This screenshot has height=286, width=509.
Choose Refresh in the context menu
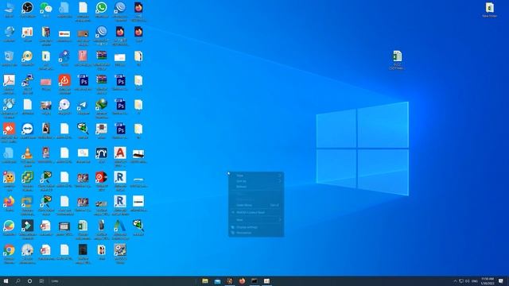coord(256,187)
